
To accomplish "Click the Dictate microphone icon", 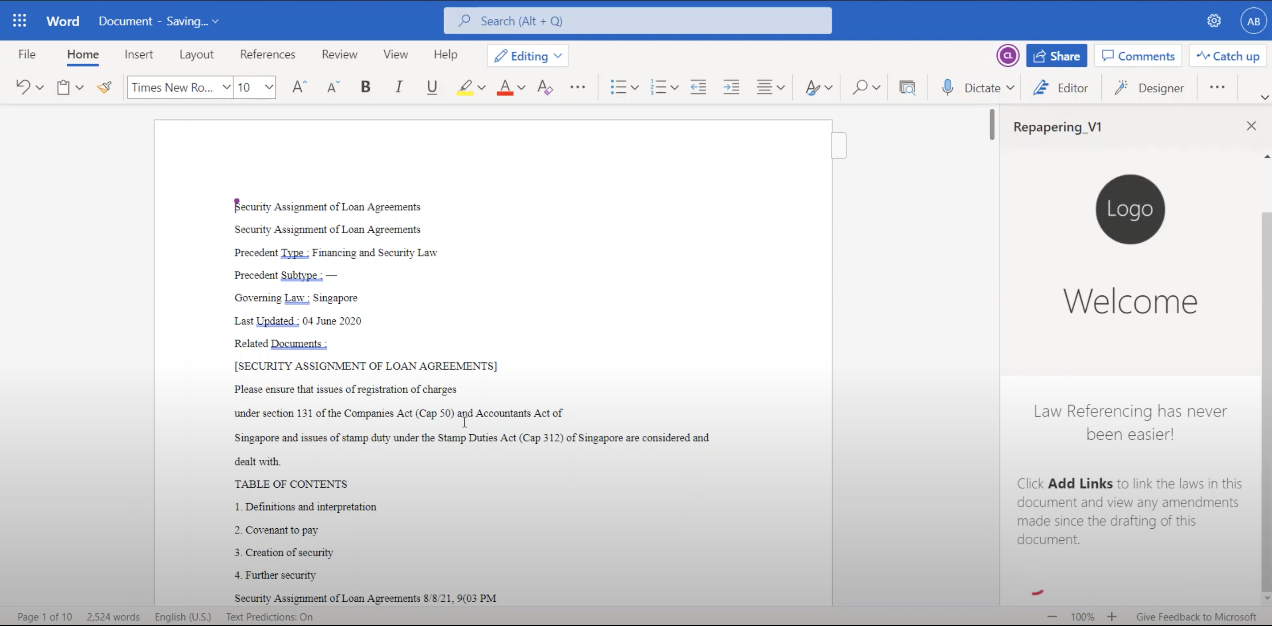I will (x=947, y=88).
